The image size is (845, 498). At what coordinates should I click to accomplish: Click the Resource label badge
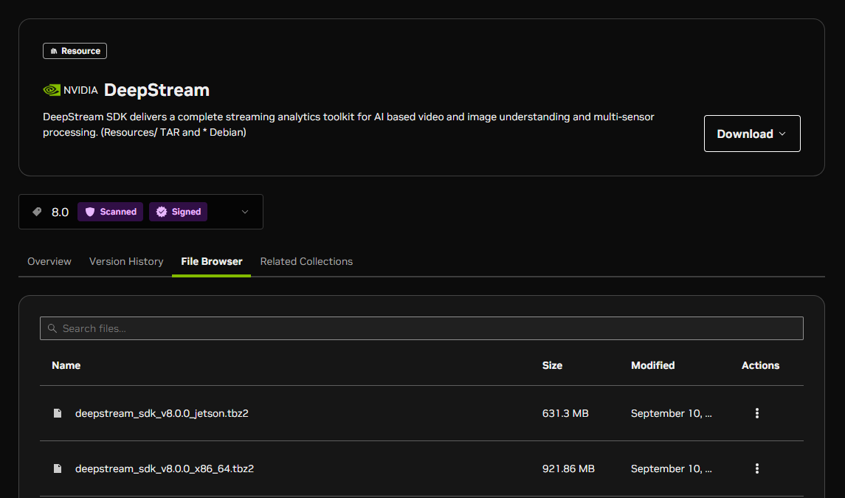coord(75,51)
